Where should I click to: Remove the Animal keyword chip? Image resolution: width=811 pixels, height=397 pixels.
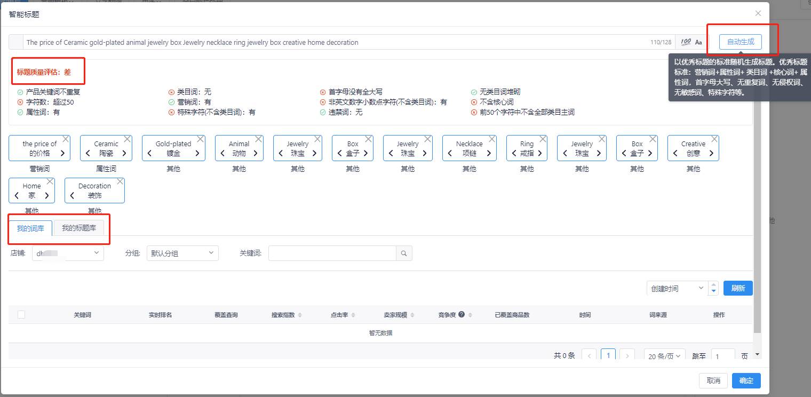259,139
